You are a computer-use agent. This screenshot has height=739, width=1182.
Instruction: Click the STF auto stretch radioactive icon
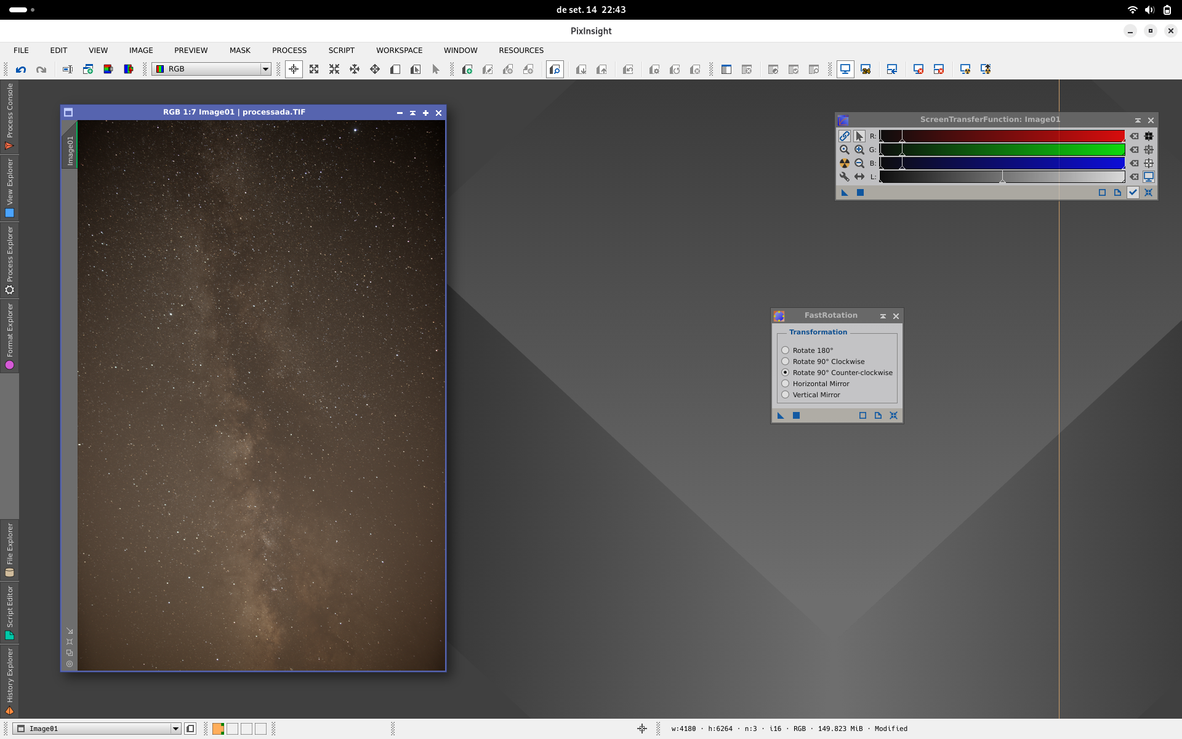[845, 163]
